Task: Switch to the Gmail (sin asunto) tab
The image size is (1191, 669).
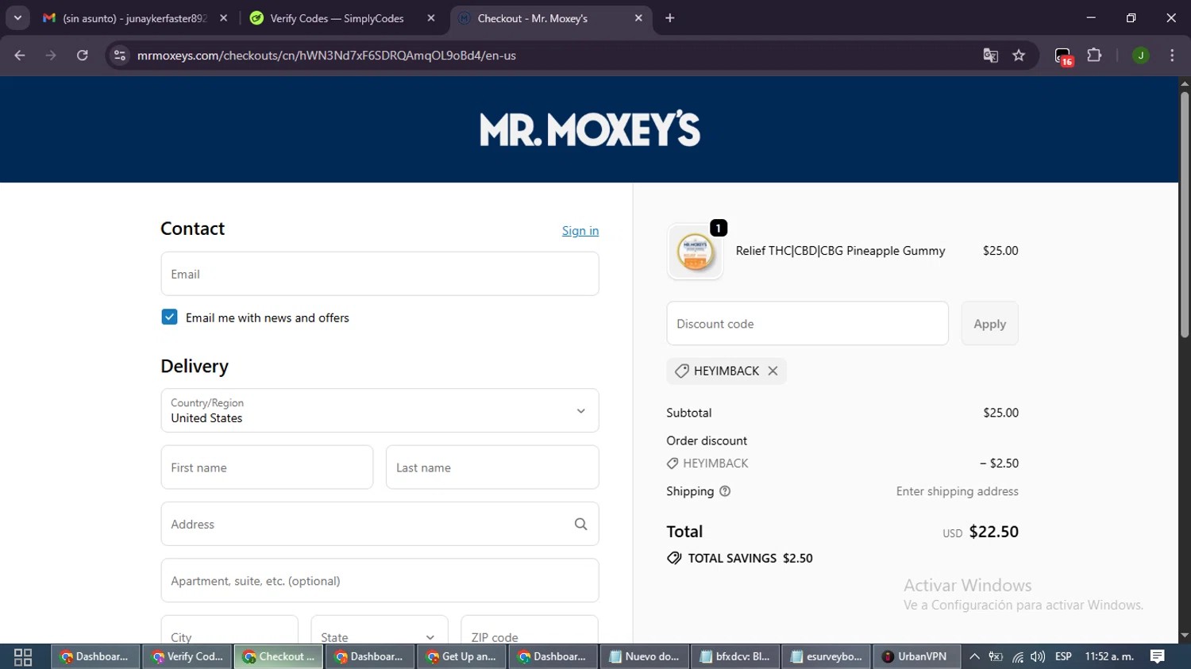Action: (135, 18)
